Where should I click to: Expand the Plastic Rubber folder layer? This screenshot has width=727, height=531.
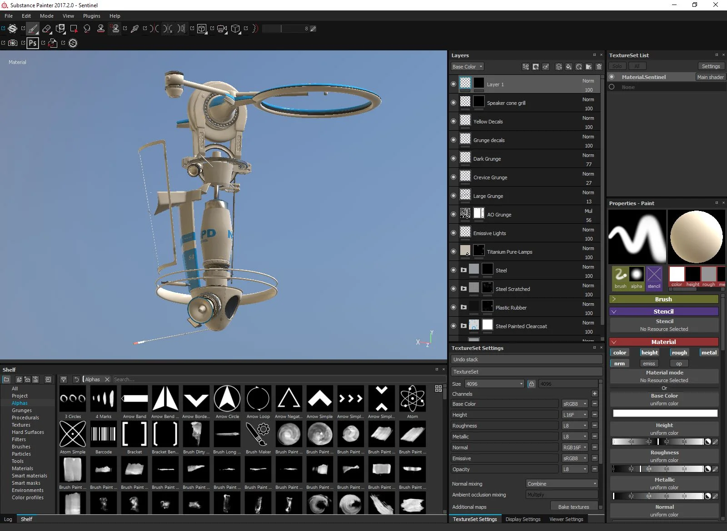click(x=463, y=307)
